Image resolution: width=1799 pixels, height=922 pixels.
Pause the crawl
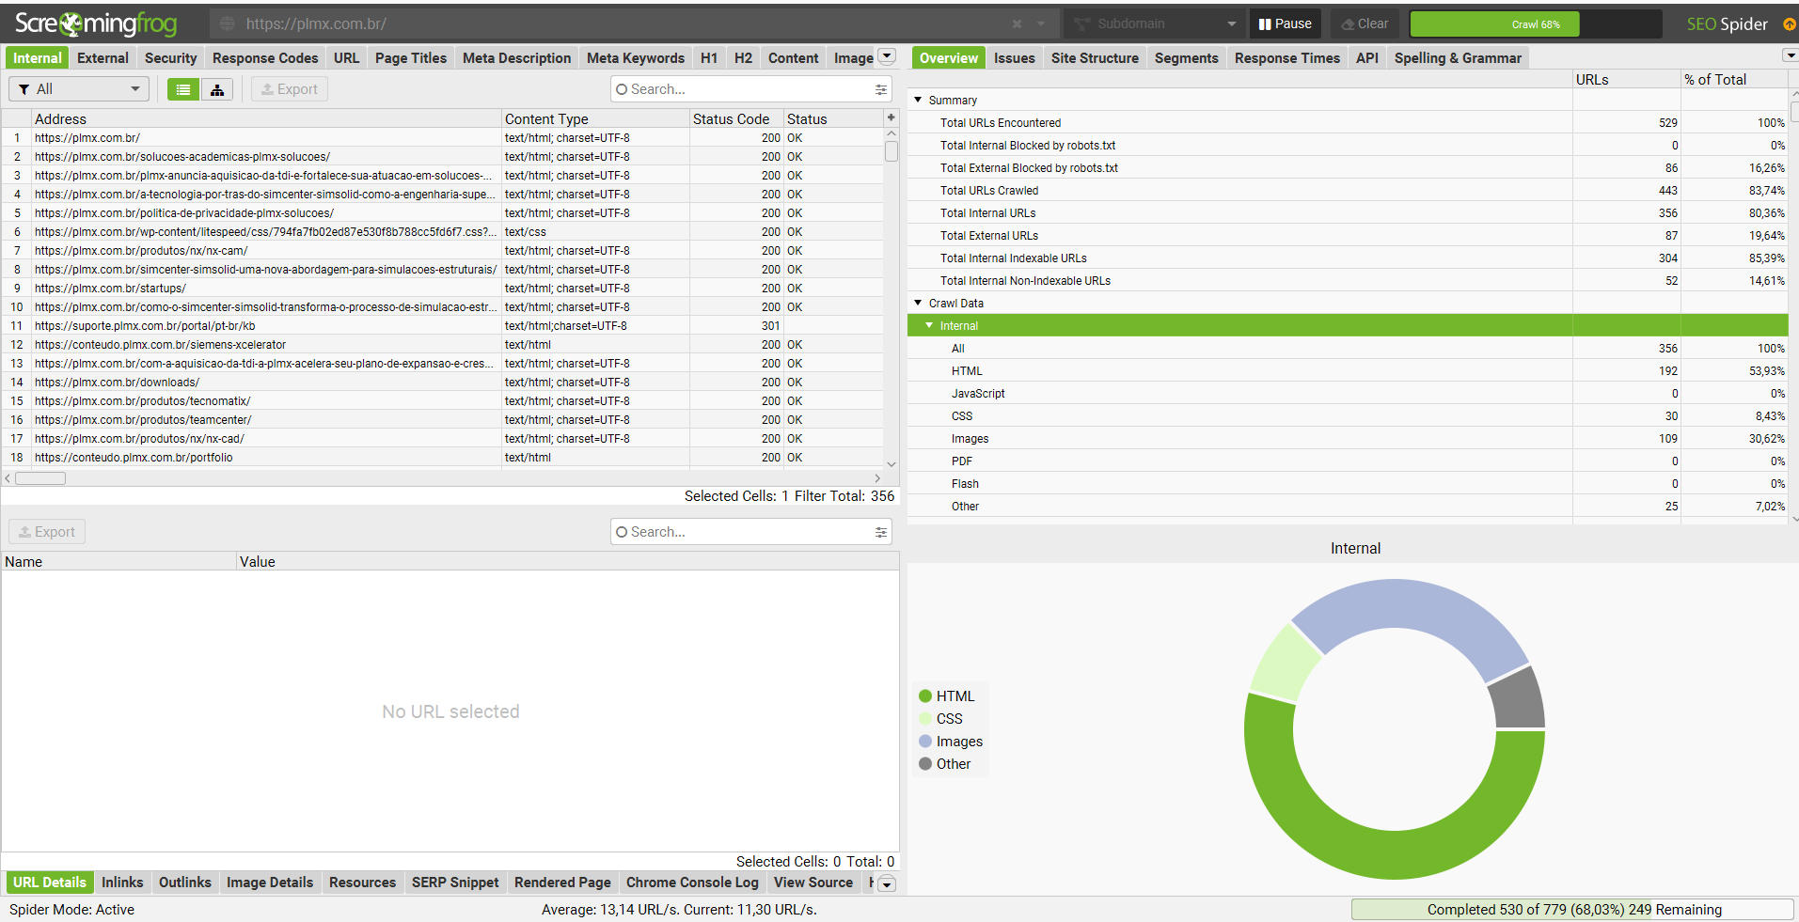click(x=1285, y=23)
